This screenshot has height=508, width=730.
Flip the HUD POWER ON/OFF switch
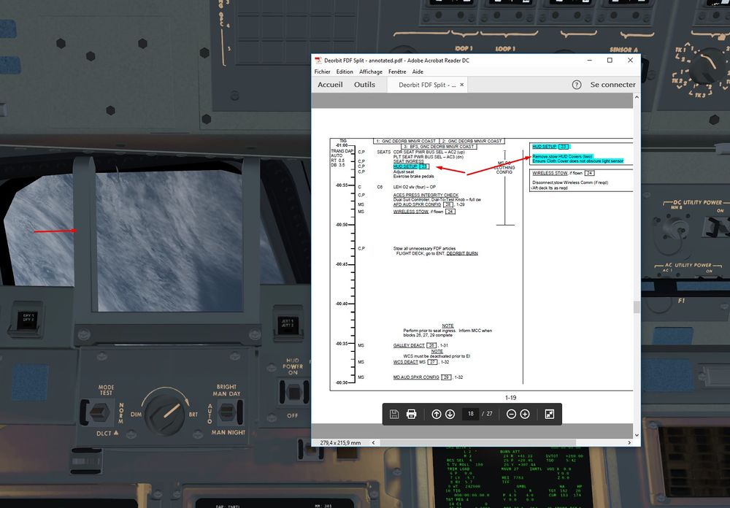pyautogui.click(x=293, y=392)
